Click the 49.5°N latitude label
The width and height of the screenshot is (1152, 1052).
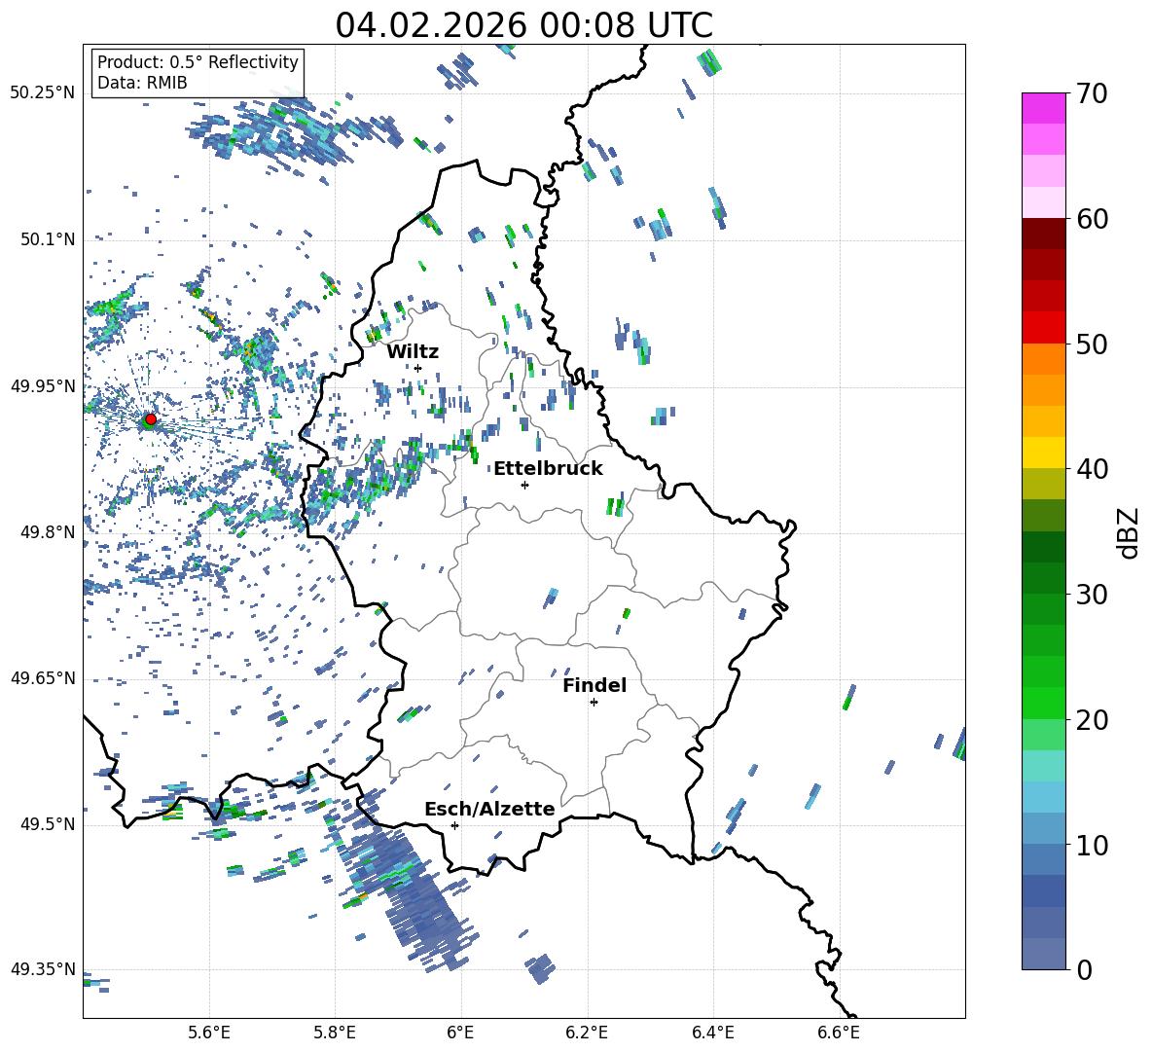[x=48, y=823]
